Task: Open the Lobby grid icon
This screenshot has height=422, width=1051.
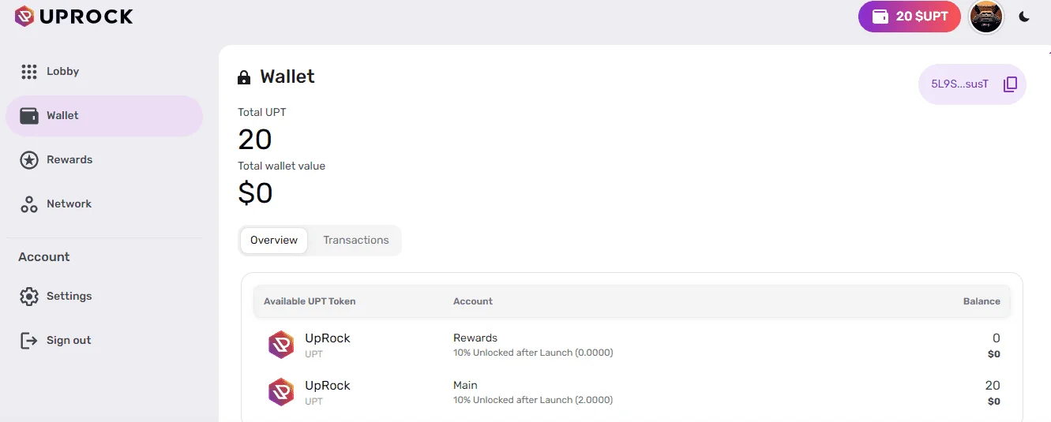Action: [x=29, y=72]
